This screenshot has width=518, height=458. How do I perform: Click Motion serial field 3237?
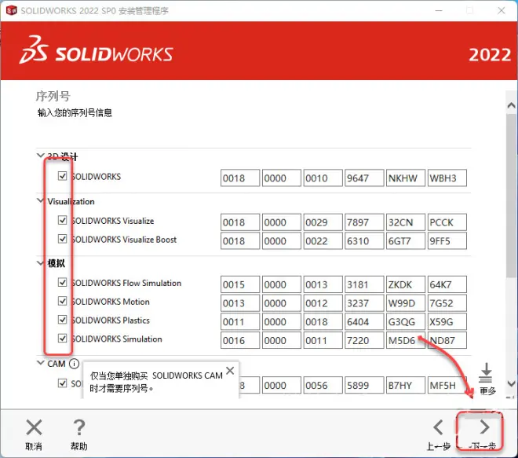click(x=364, y=303)
